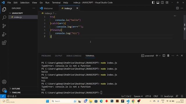This screenshot has height=104, width=186.
Task: Open editor more actions ellipsis
Action: pyautogui.click(x=182, y=8)
